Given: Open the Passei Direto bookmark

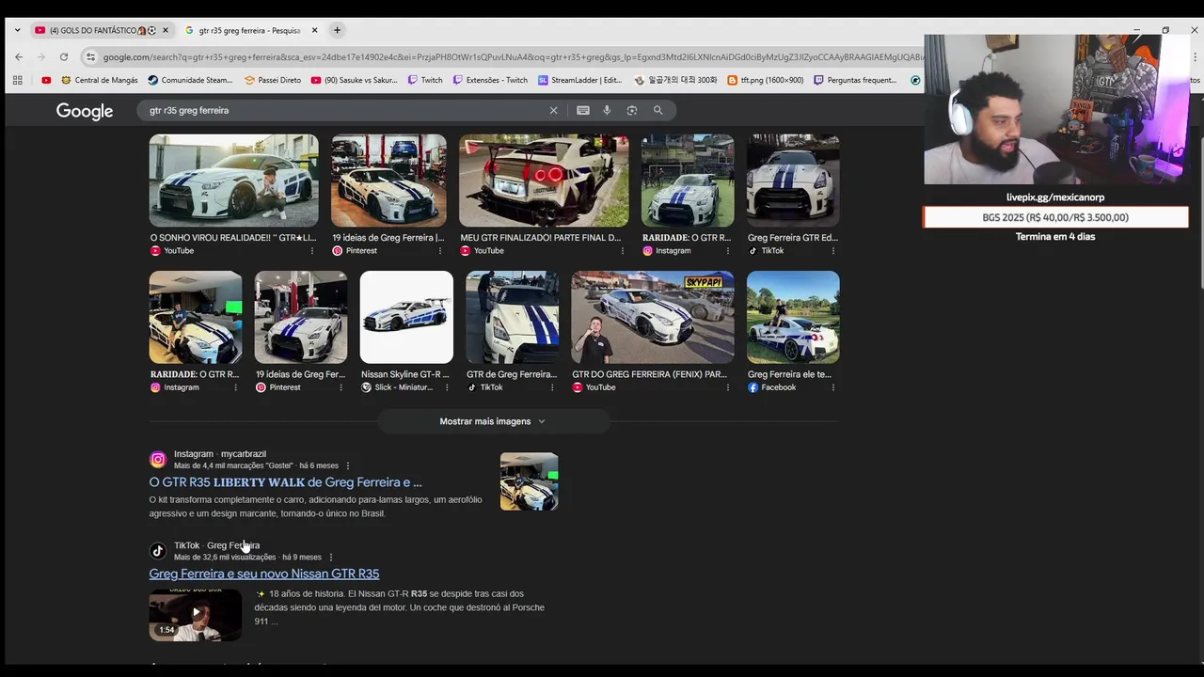Looking at the screenshot, I should (273, 80).
